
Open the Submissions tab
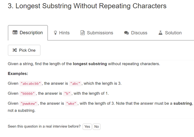(97, 33)
